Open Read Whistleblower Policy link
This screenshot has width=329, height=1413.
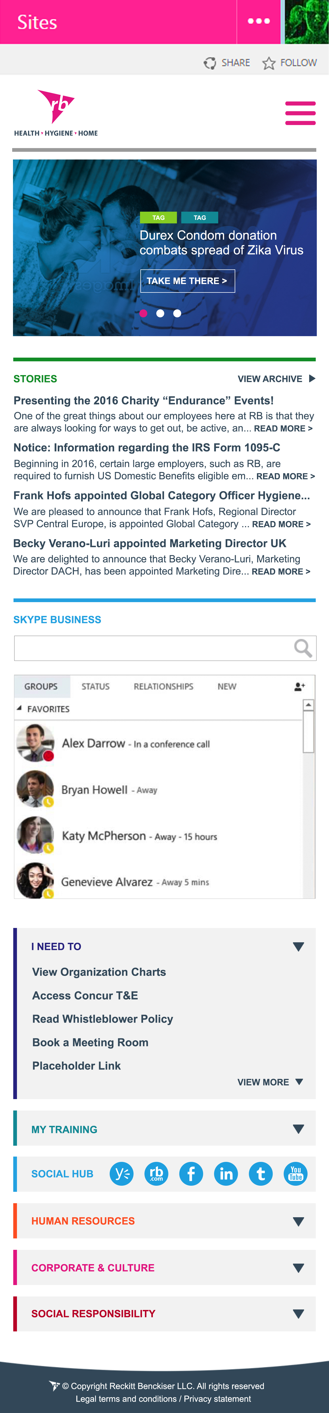(103, 1019)
